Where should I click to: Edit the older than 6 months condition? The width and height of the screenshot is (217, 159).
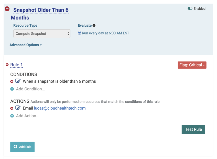[18, 81]
